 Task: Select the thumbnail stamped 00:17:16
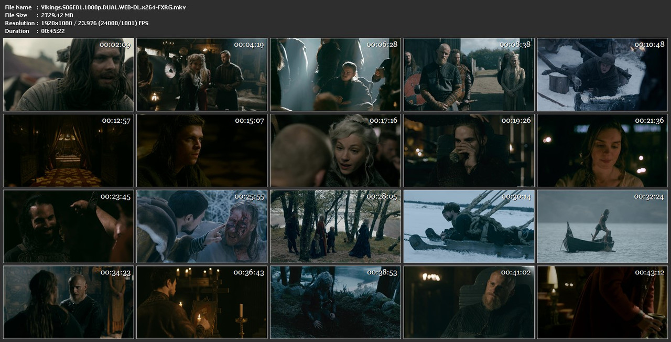pyautogui.click(x=335, y=151)
